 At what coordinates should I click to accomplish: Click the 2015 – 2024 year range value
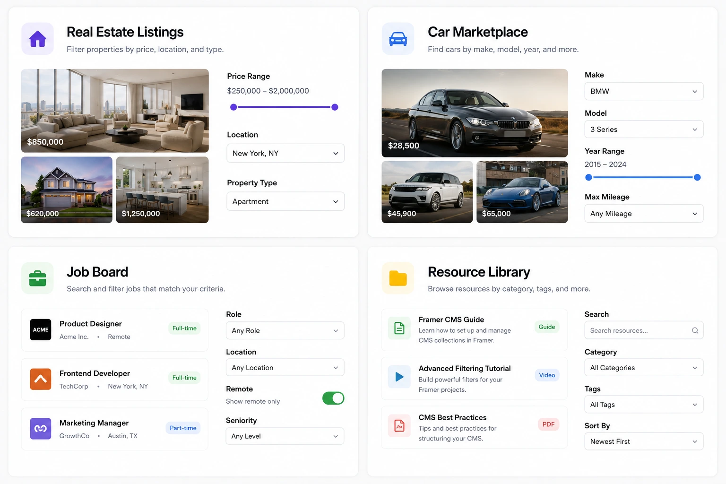click(605, 164)
